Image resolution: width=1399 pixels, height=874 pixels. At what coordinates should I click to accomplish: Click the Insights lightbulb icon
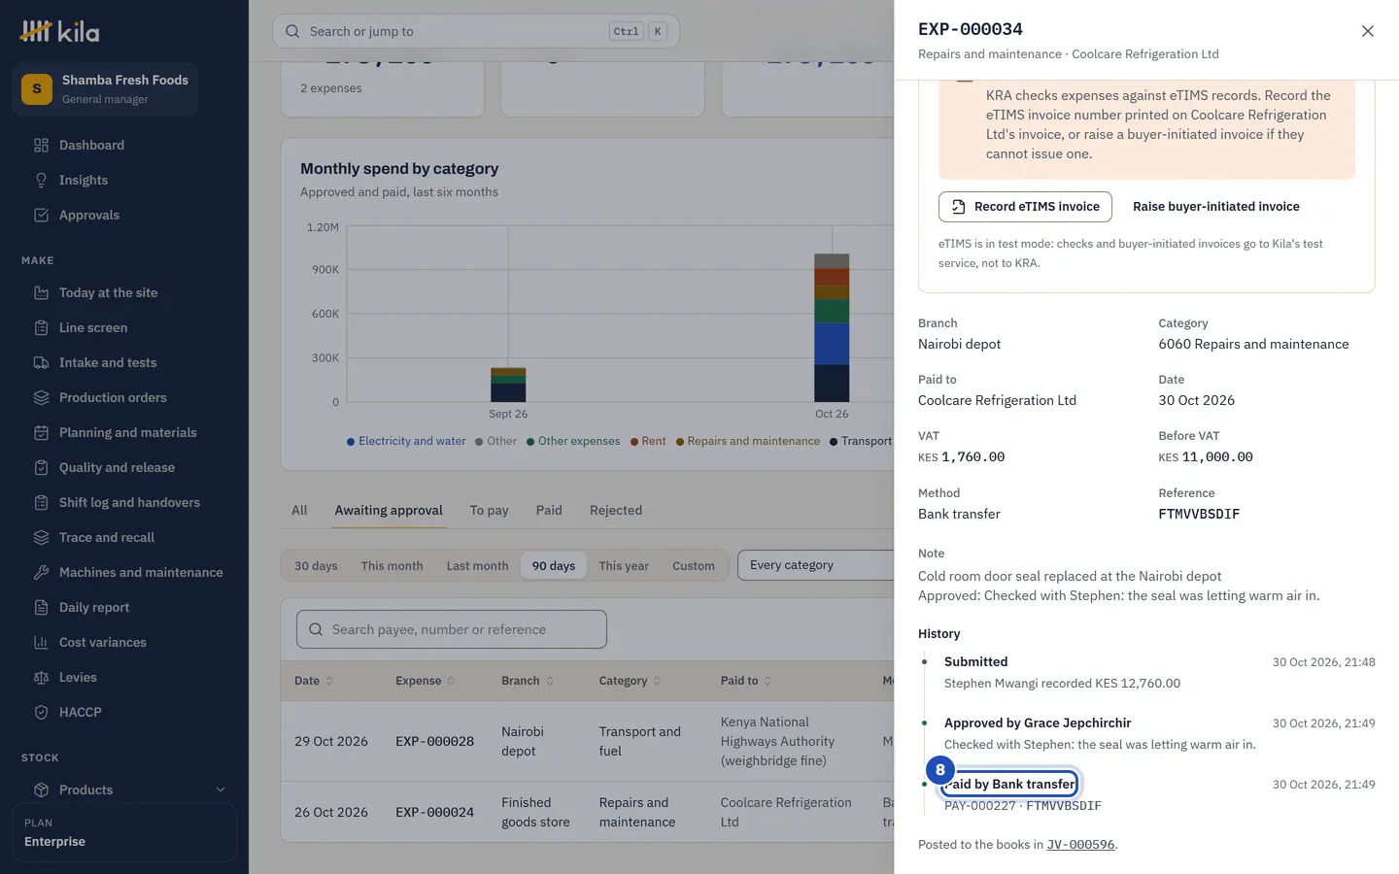point(41,181)
